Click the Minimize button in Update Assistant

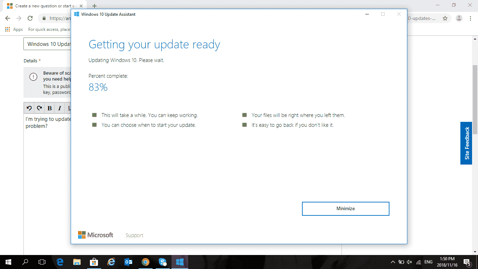[x=345, y=209]
